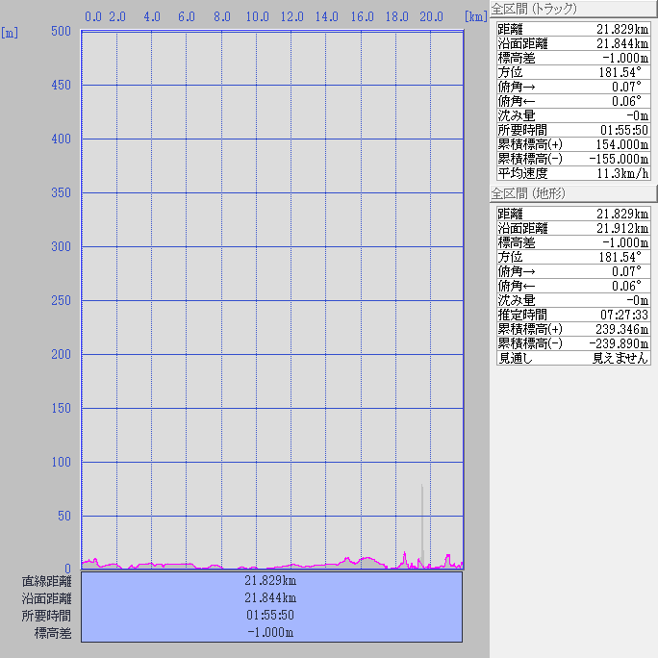Click 沿面距離 label below the graph
Image resolution: width=658 pixels, height=658 pixels.
[x=46, y=598]
